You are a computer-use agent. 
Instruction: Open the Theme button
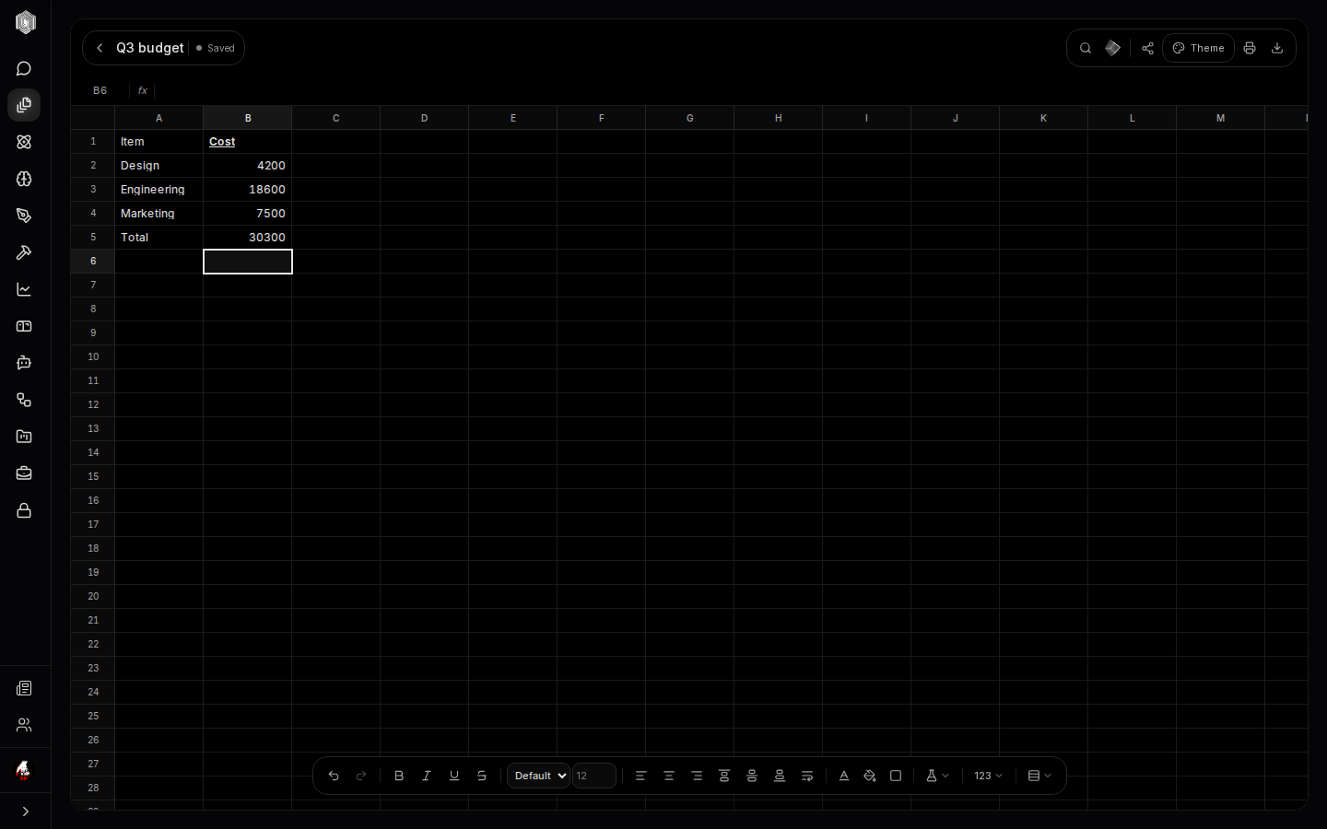[x=1199, y=49]
